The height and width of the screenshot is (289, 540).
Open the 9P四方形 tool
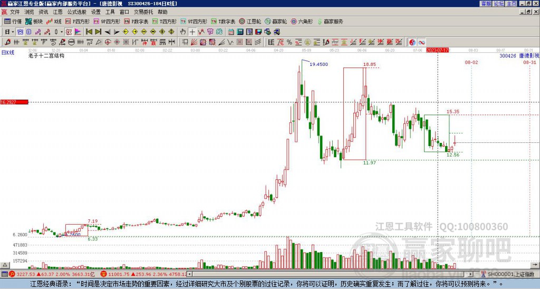107,21
